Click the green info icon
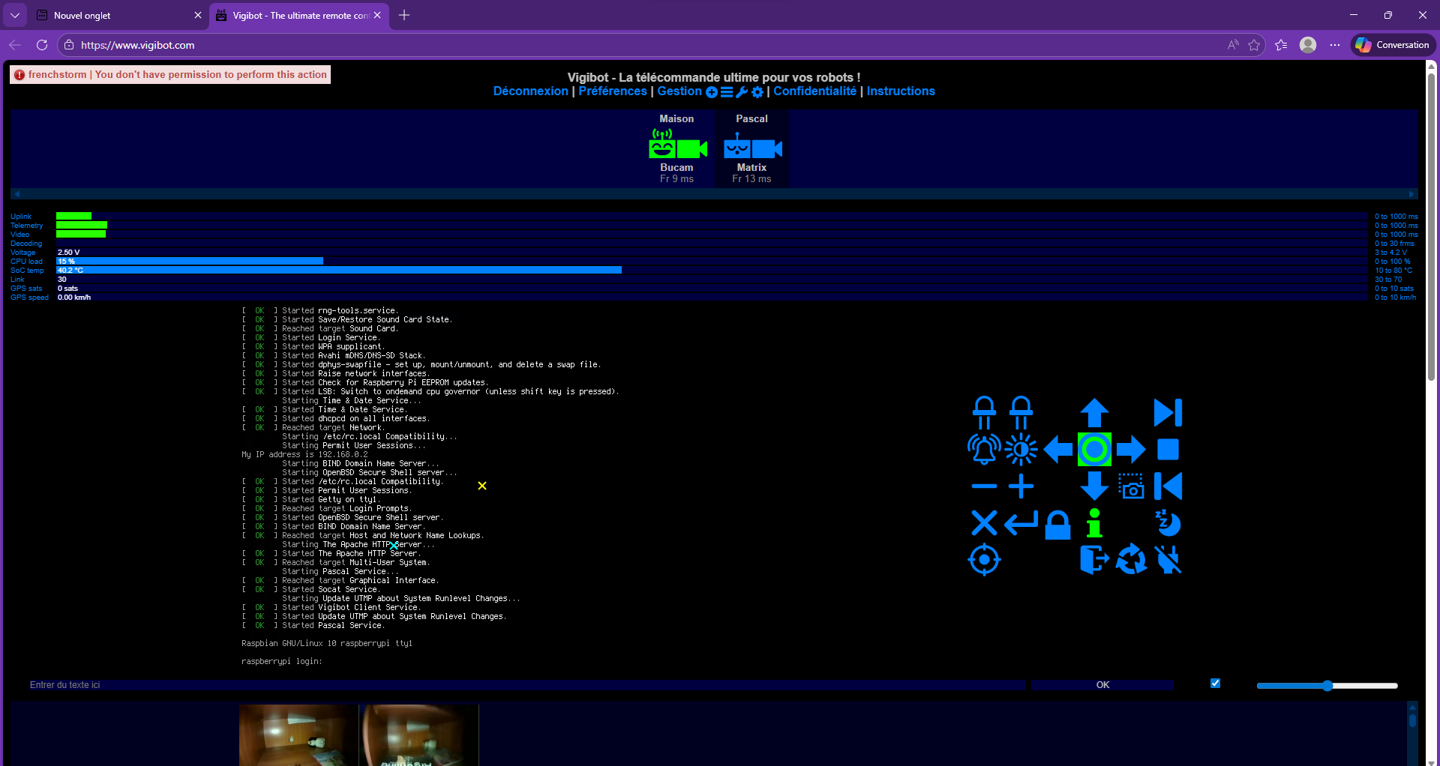Screen dimensions: 1440x766 point(1094,522)
